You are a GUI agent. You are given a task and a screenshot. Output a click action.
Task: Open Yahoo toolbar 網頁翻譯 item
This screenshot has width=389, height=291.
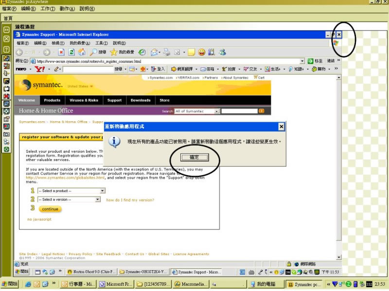pyautogui.click(x=182, y=69)
